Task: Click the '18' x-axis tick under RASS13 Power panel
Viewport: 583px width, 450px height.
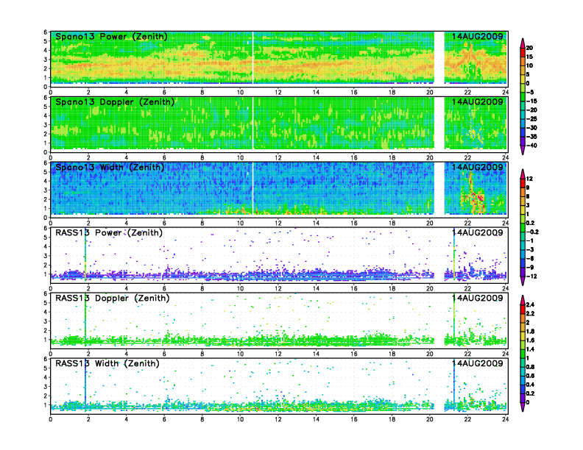Action: coord(392,288)
